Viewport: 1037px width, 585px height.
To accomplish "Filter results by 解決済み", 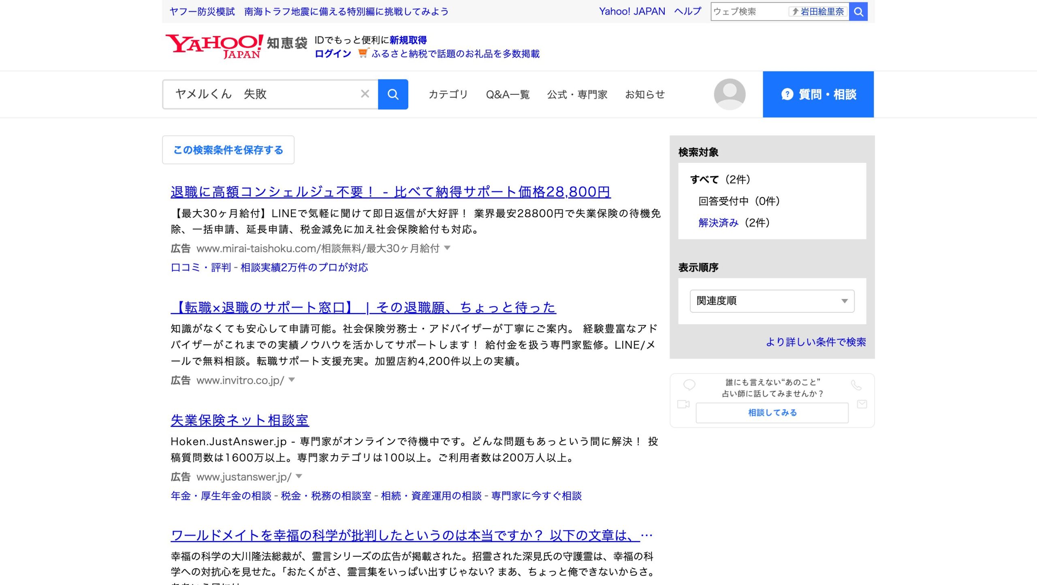I will coord(718,223).
